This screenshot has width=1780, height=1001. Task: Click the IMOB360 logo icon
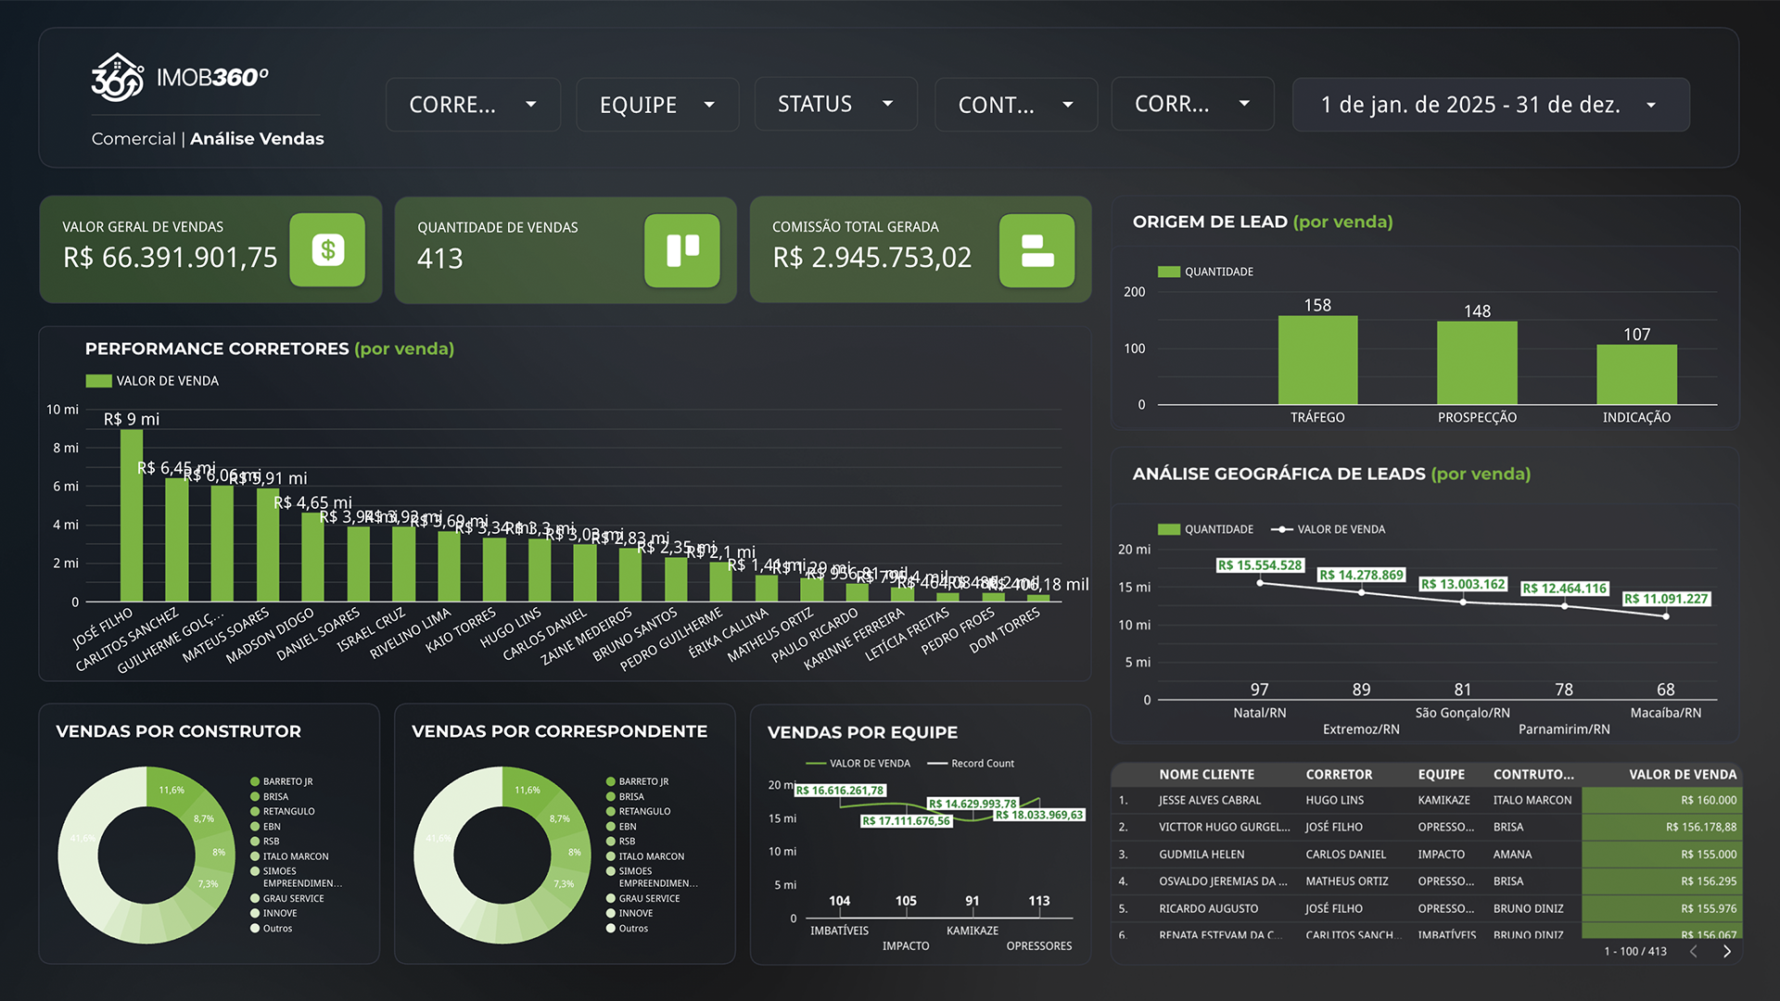click(x=118, y=78)
